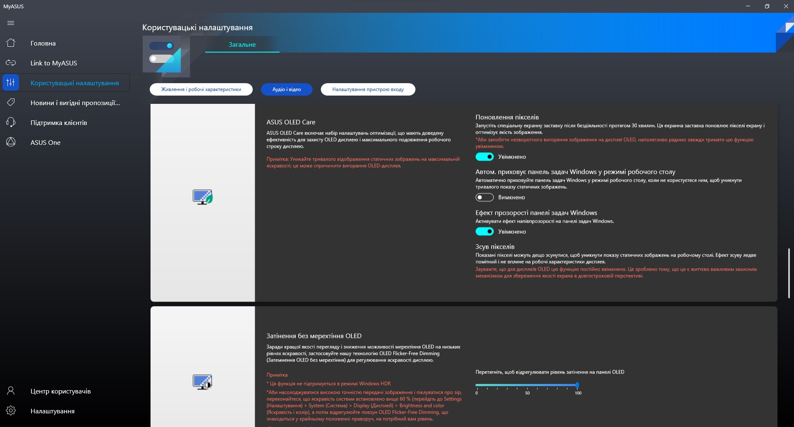Click OLED dimming slider at 50 mark
The image size is (794, 427).
coord(527,385)
